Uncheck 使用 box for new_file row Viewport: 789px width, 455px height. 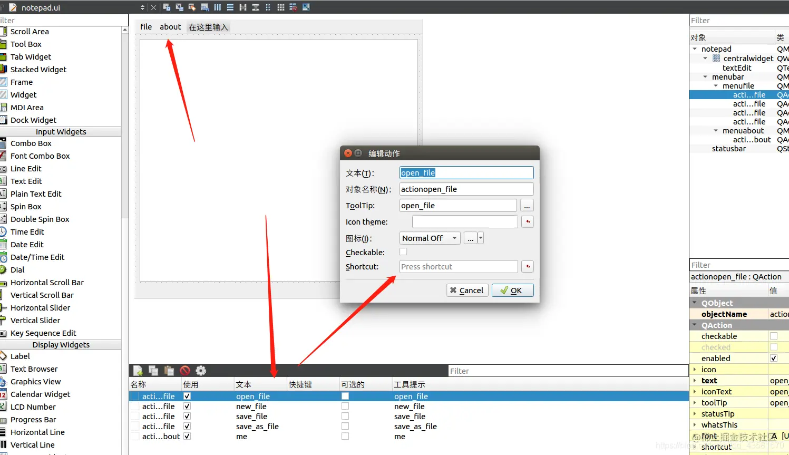pos(187,406)
